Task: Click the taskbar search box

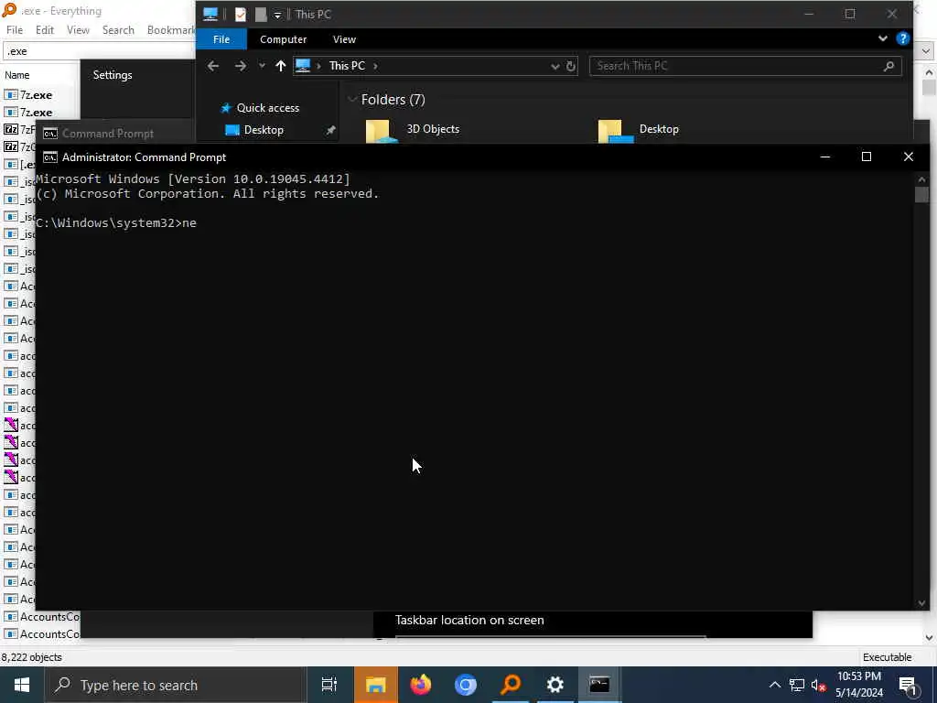Action: [176, 685]
